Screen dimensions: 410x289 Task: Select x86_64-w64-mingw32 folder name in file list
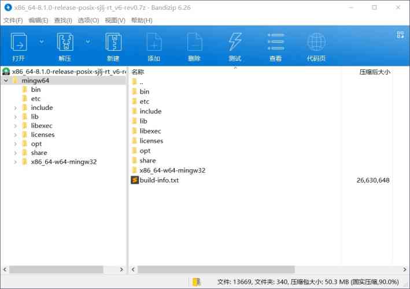coord(172,171)
